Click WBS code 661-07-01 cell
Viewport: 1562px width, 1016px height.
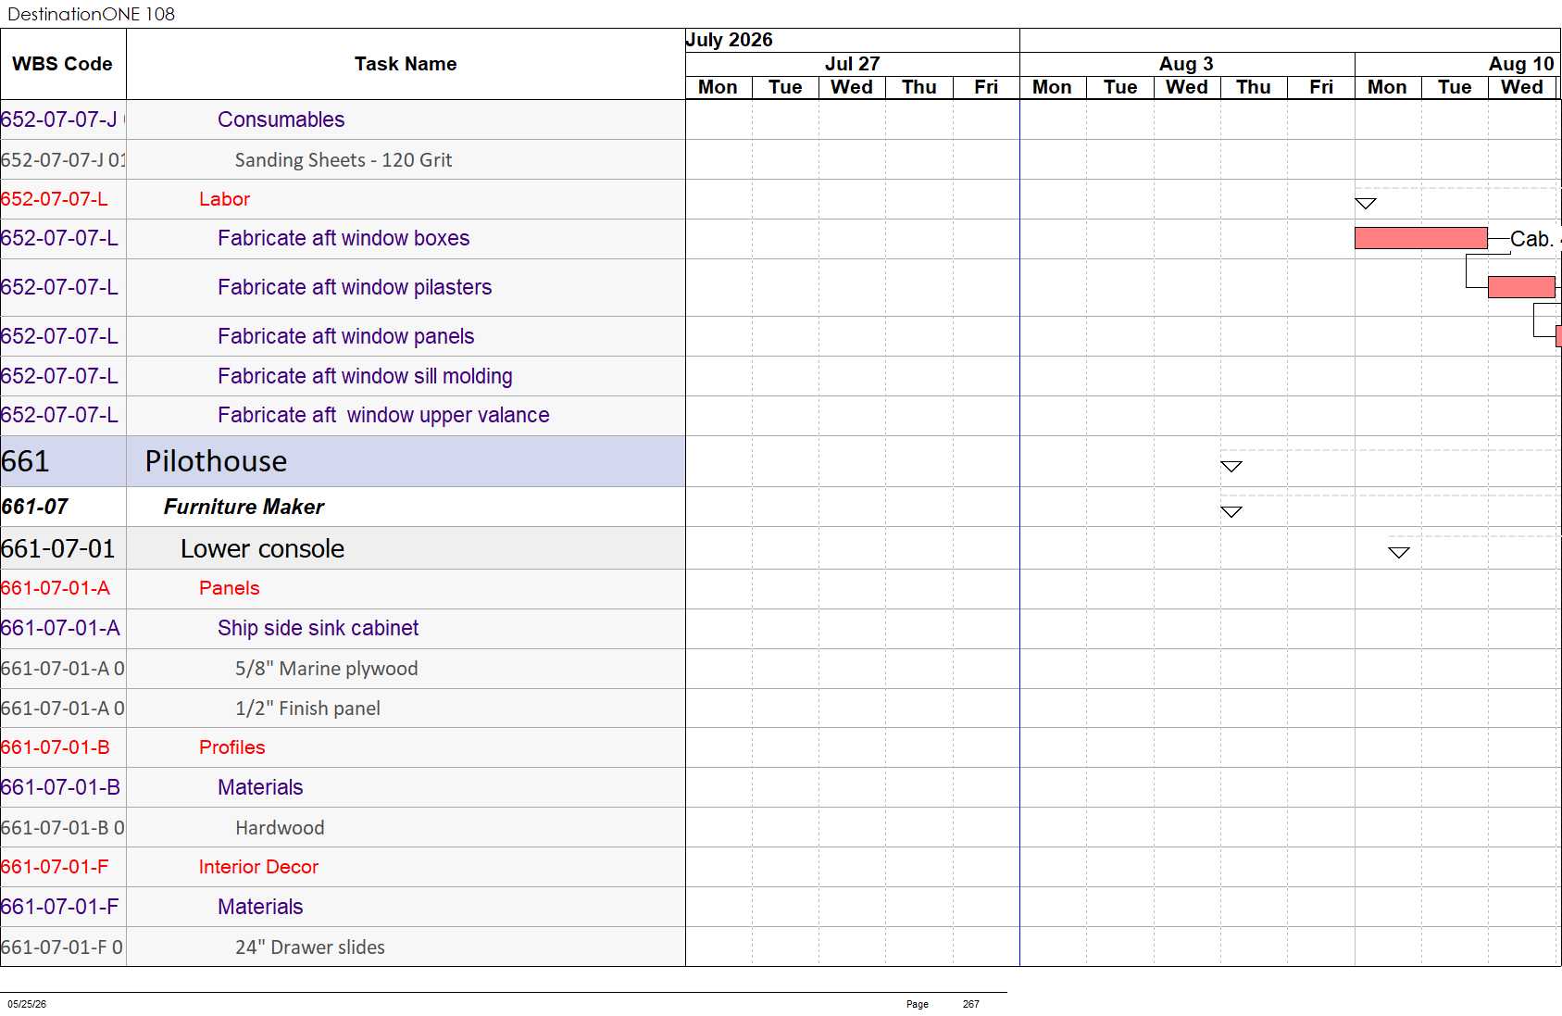tap(63, 548)
